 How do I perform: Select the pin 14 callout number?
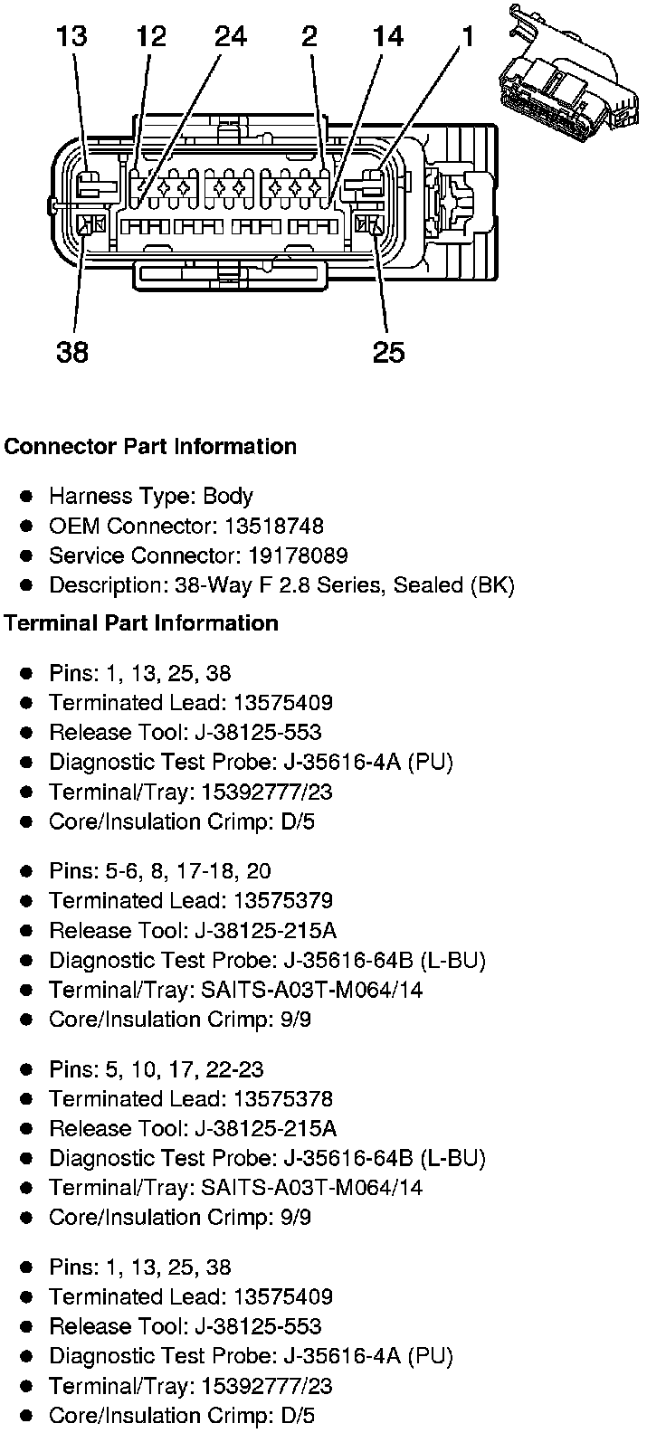(x=388, y=37)
